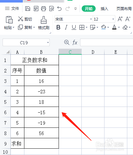
Task: Expand the eraser clear dropdown arrow
Action: (x=130, y=28)
